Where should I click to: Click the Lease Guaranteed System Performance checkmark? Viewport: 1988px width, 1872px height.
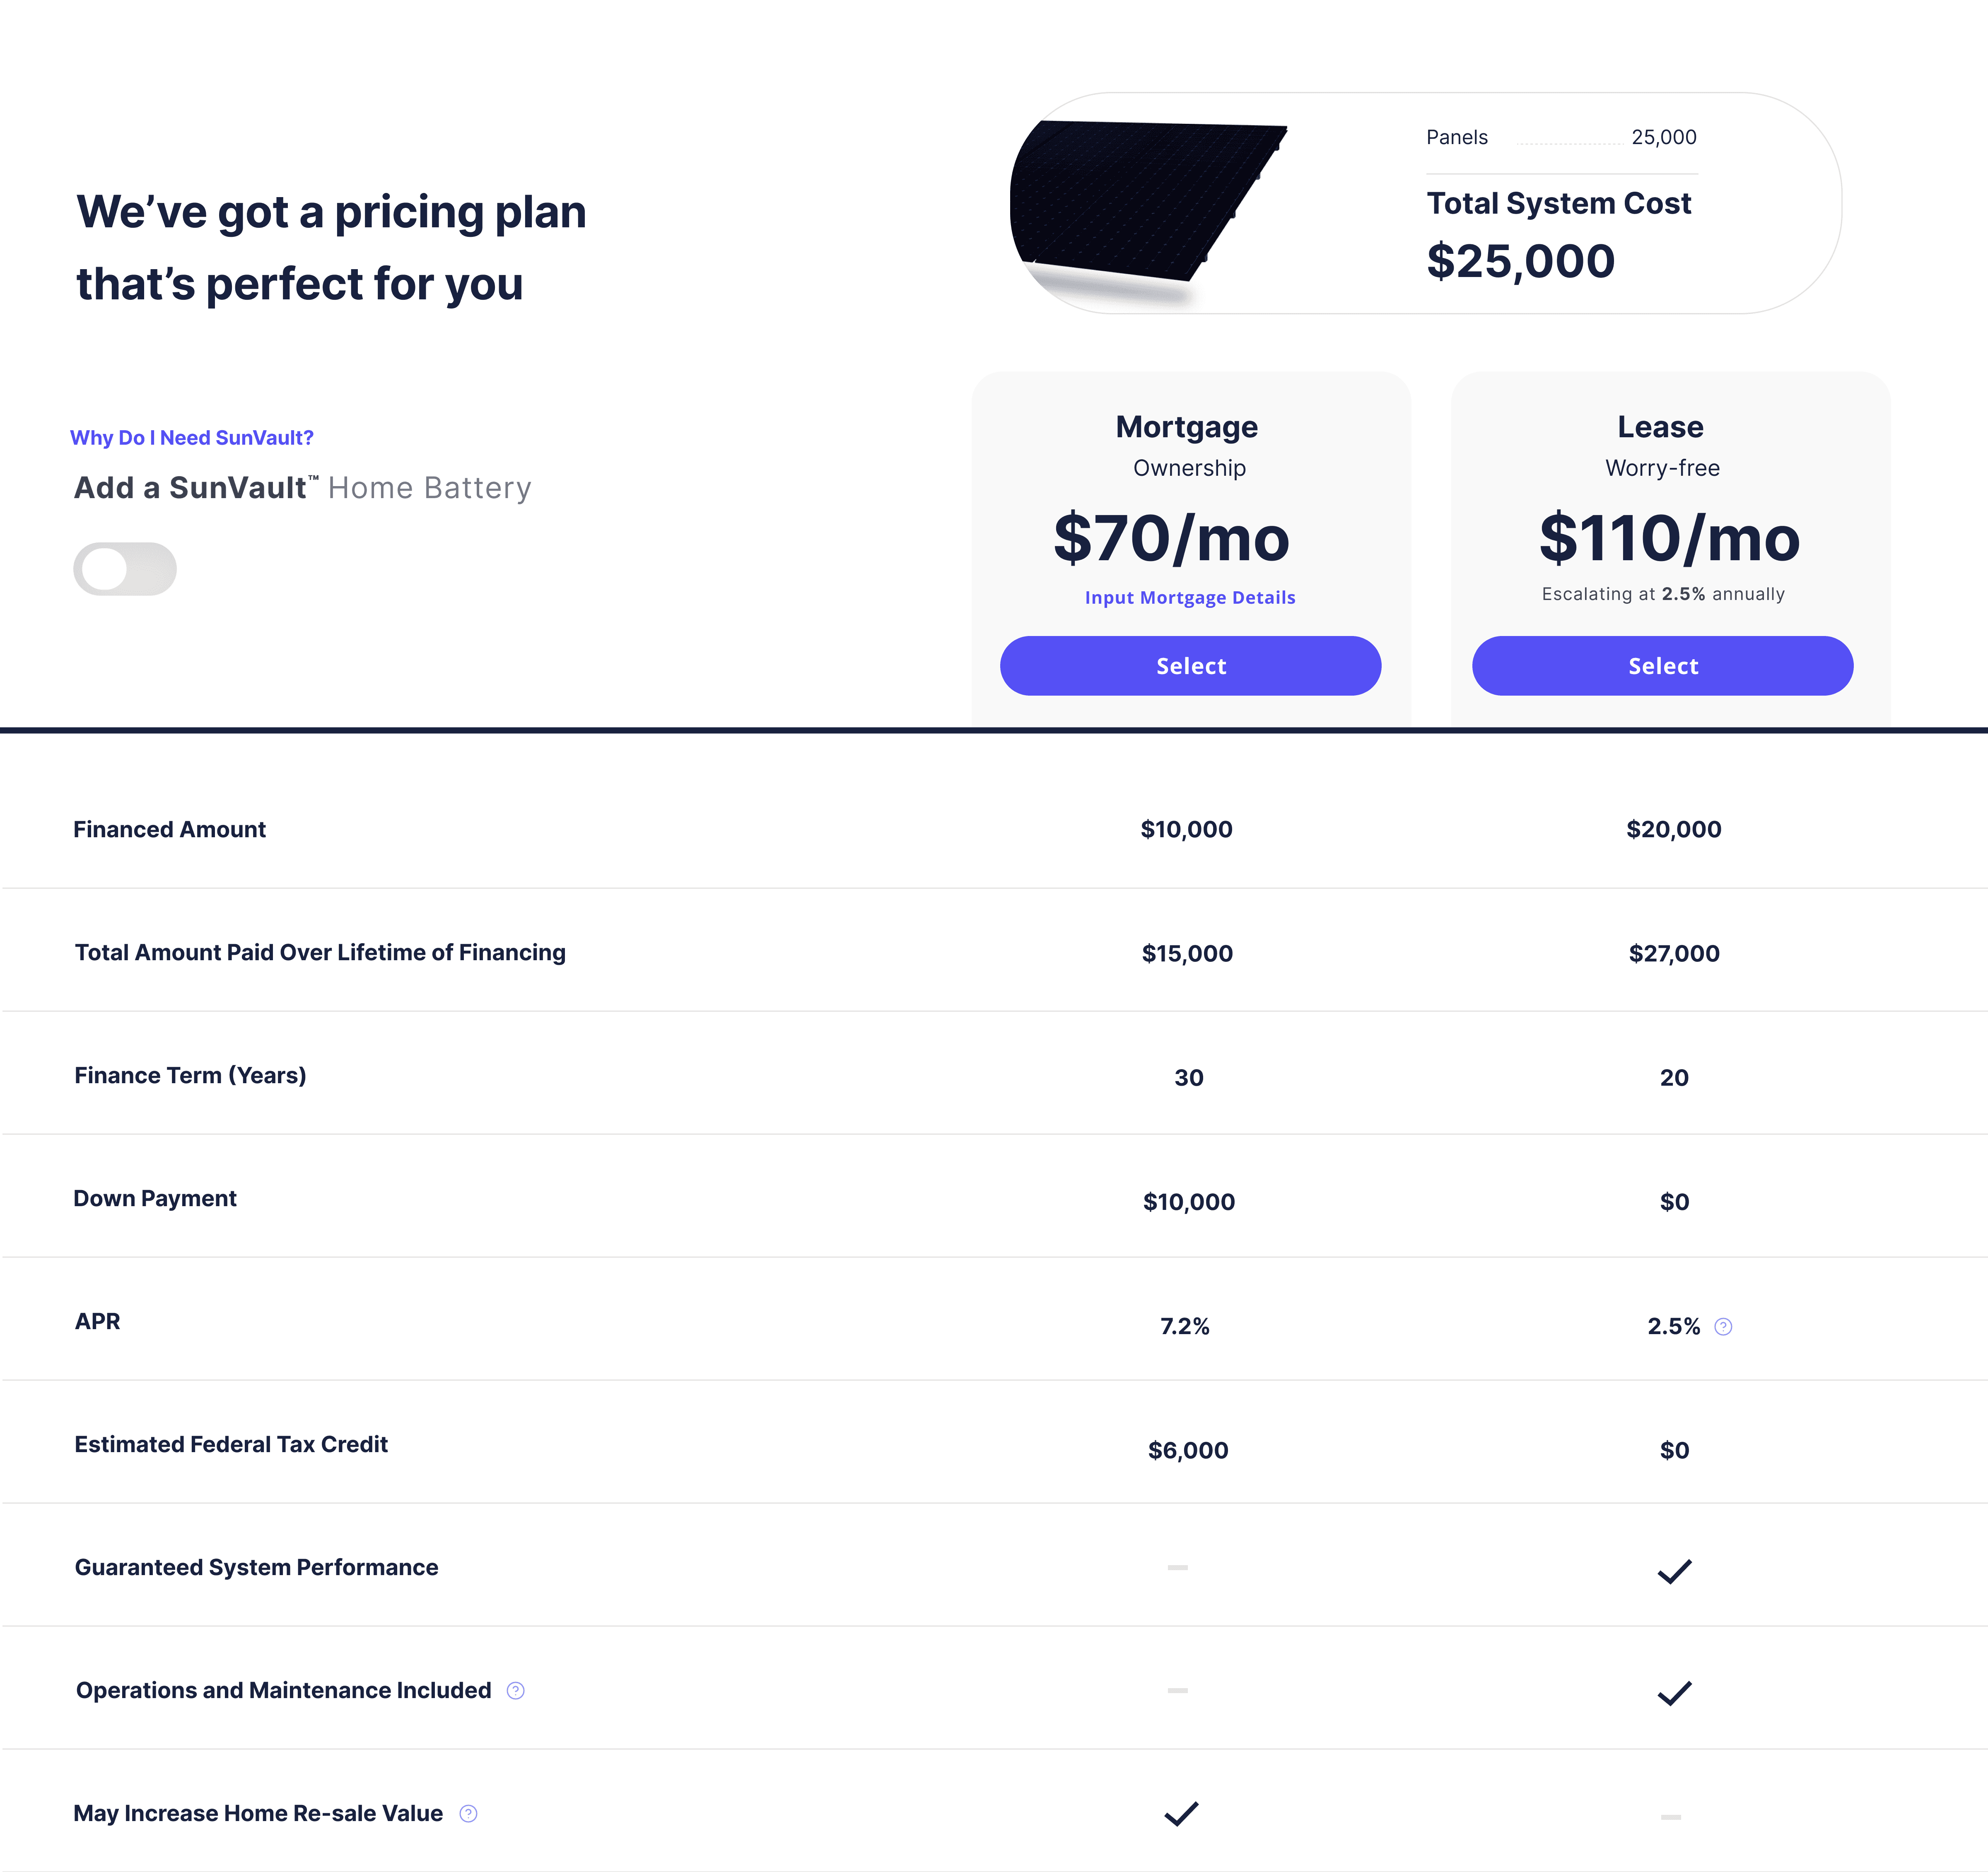point(1674,1571)
